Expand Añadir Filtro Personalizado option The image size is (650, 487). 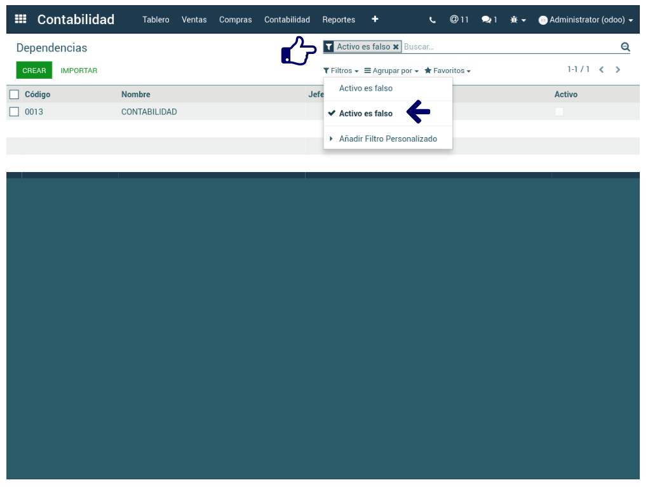click(x=388, y=138)
